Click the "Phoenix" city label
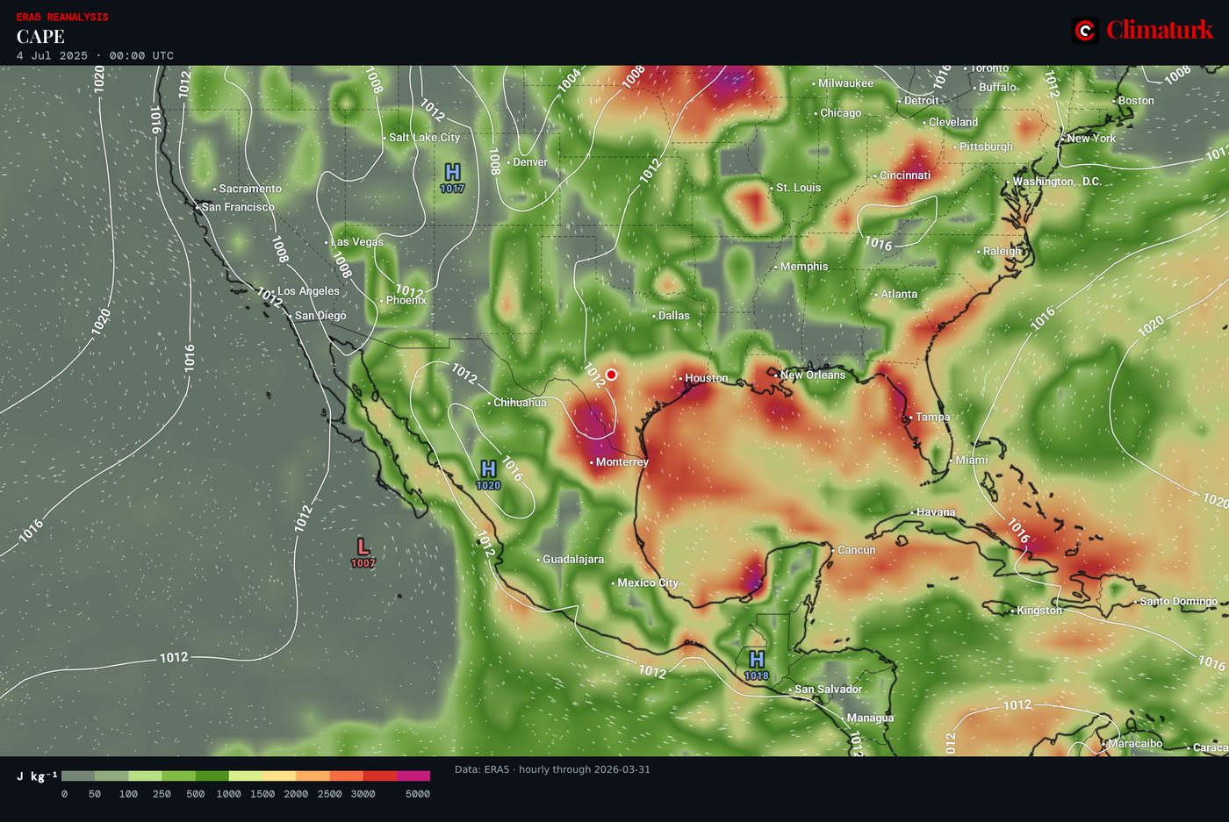Viewport: 1229px width, 822px height. pos(406,300)
